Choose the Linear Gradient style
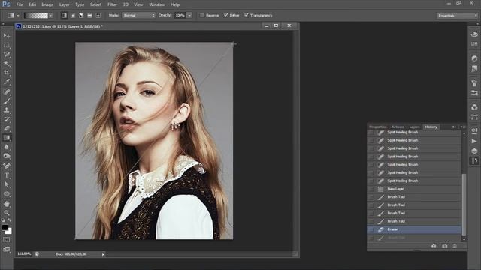The image size is (481, 270). point(64,15)
